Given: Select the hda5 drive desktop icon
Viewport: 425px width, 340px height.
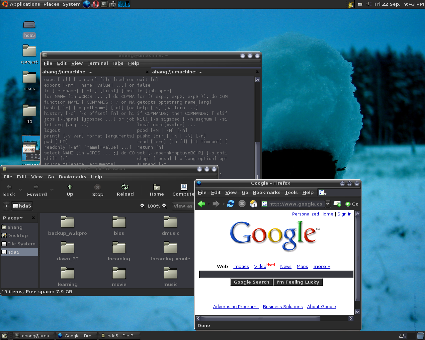Looking at the screenshot, I should (x=29, y=29).
